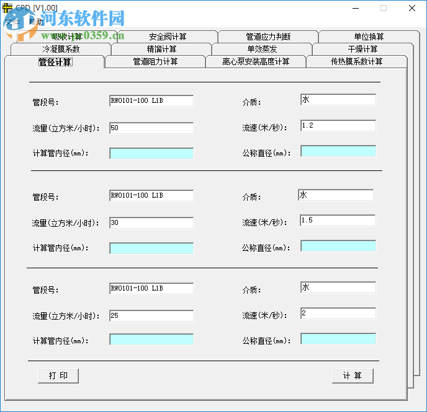Click second section 公称直径 result field
Image resolution: width=427 pixels, height=412 pixels.
(338, 246)
